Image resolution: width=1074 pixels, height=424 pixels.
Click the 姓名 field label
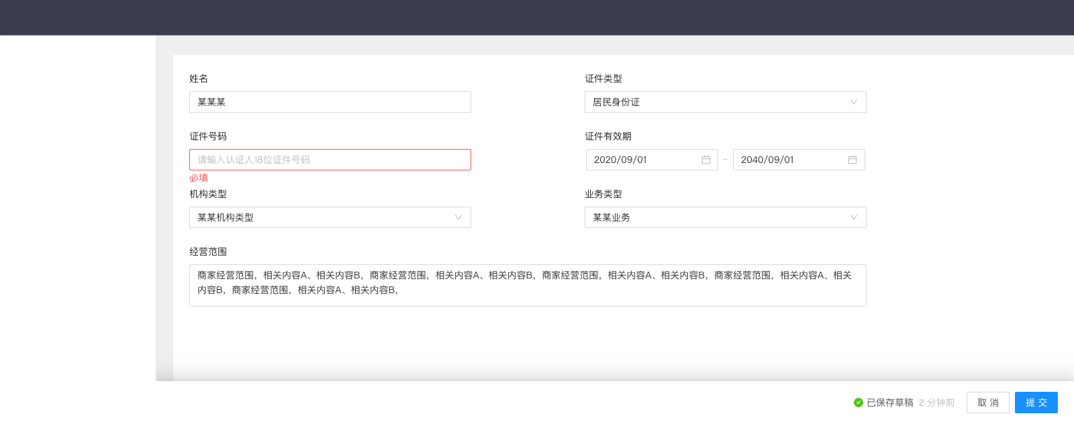click(x=199, y=78)
